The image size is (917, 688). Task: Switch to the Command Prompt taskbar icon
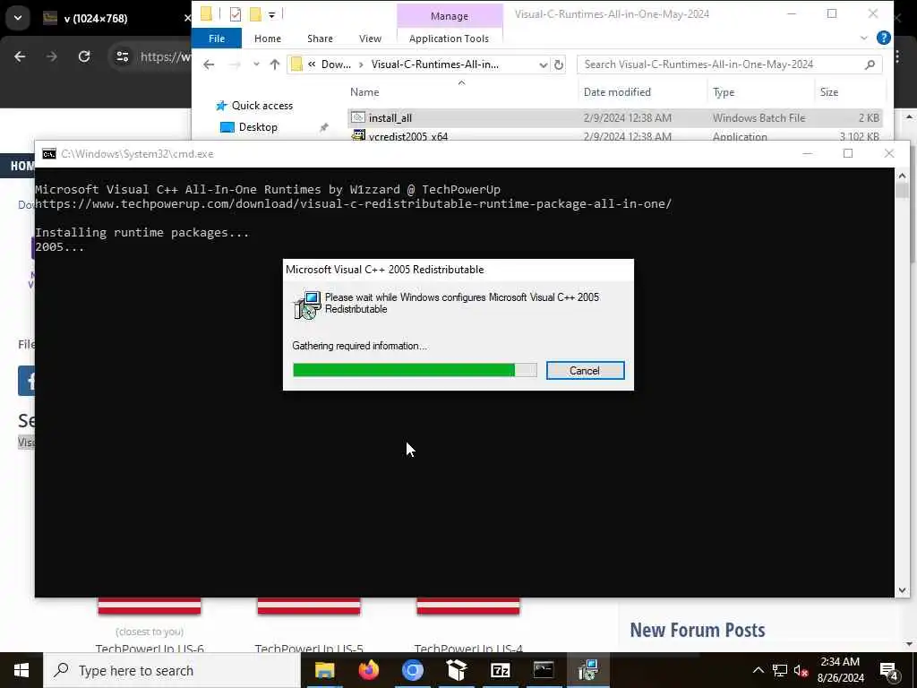[x=544, y=670]
